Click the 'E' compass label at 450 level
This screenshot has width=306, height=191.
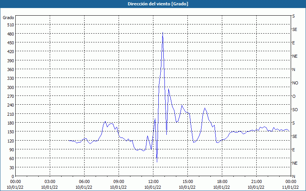point(293,43)
